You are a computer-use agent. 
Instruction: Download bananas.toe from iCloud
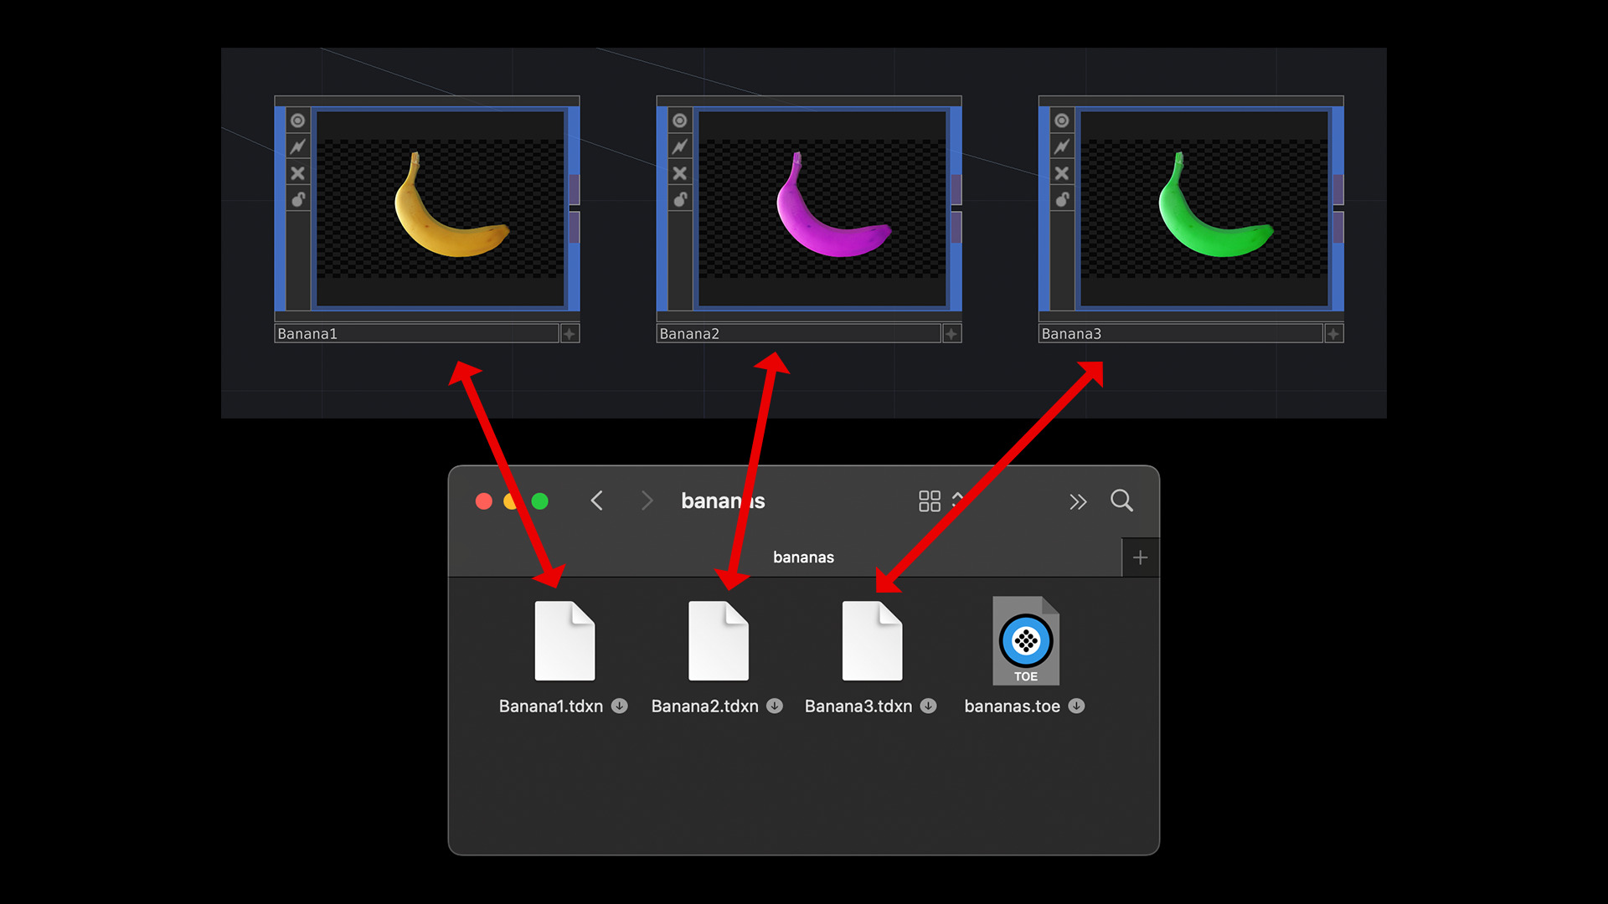pos(1077,706)
